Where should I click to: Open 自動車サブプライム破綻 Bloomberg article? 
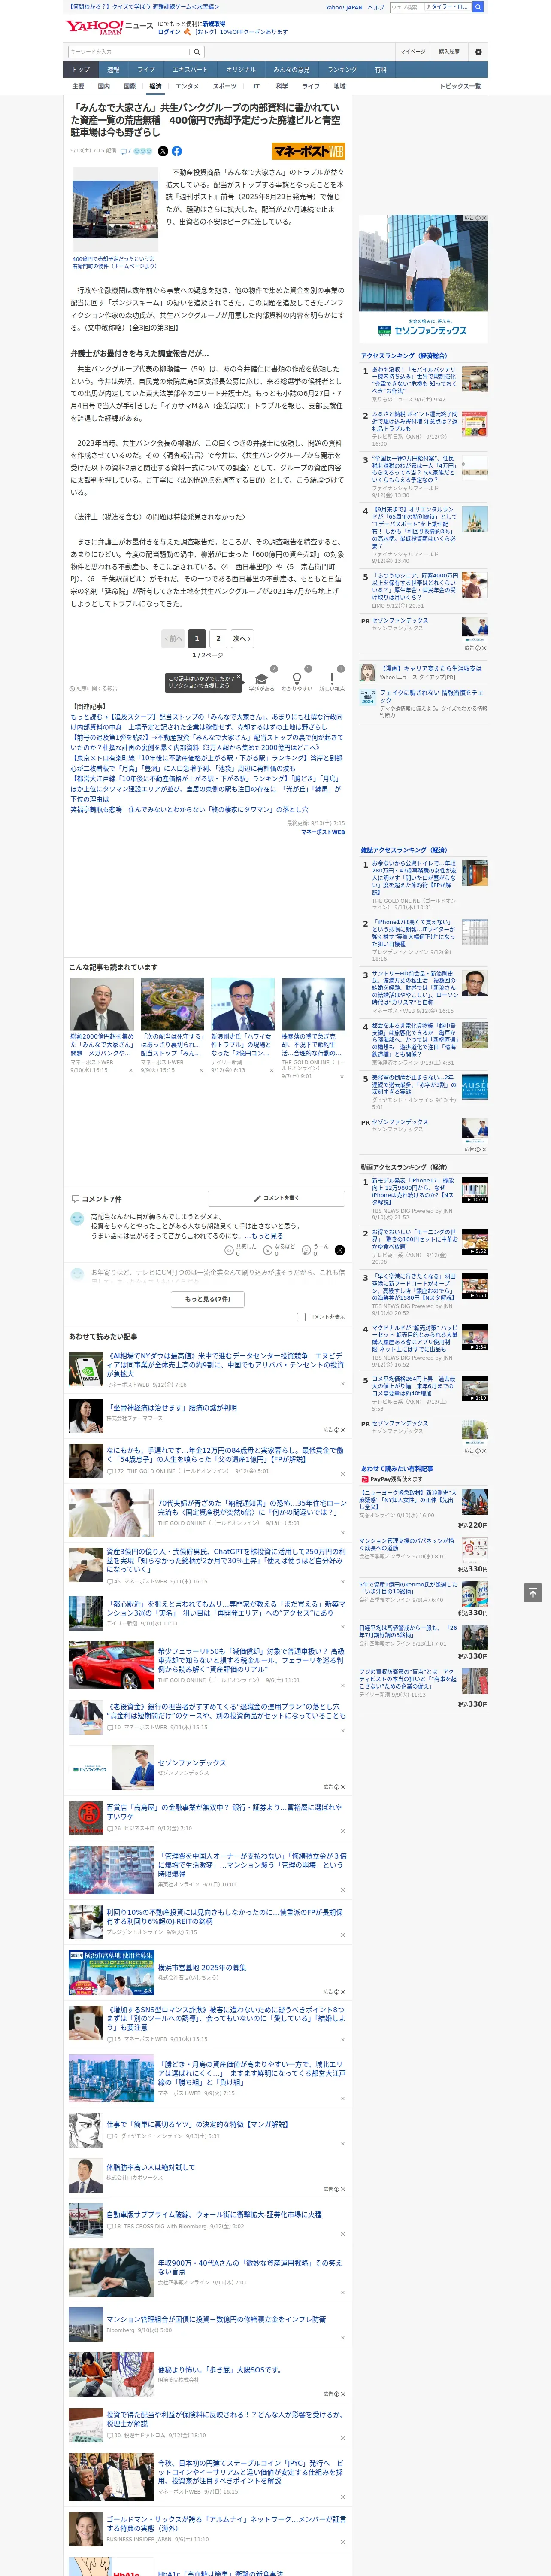(214, 2214)
